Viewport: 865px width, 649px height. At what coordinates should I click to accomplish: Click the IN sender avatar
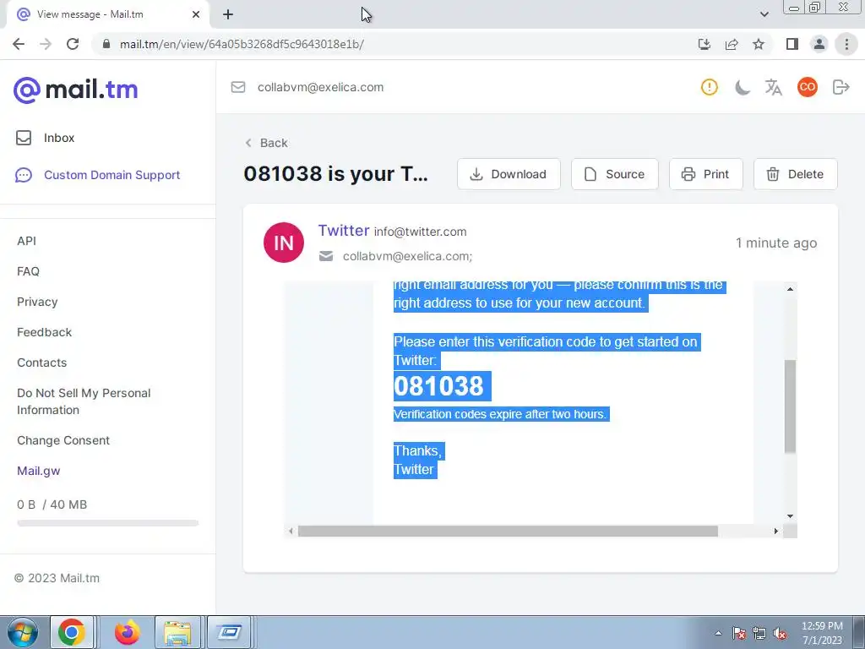[x=284, y=243]
